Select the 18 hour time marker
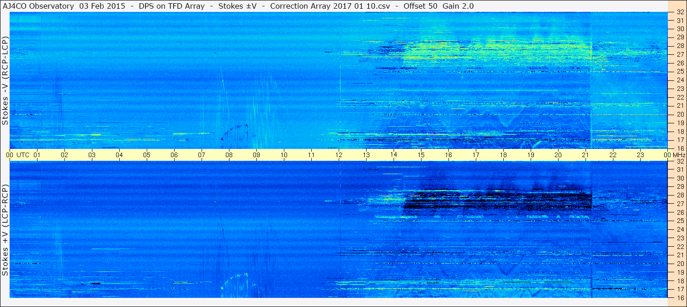Screen dimensions: 687x307 pyautogui.click(x=503, y=155)
